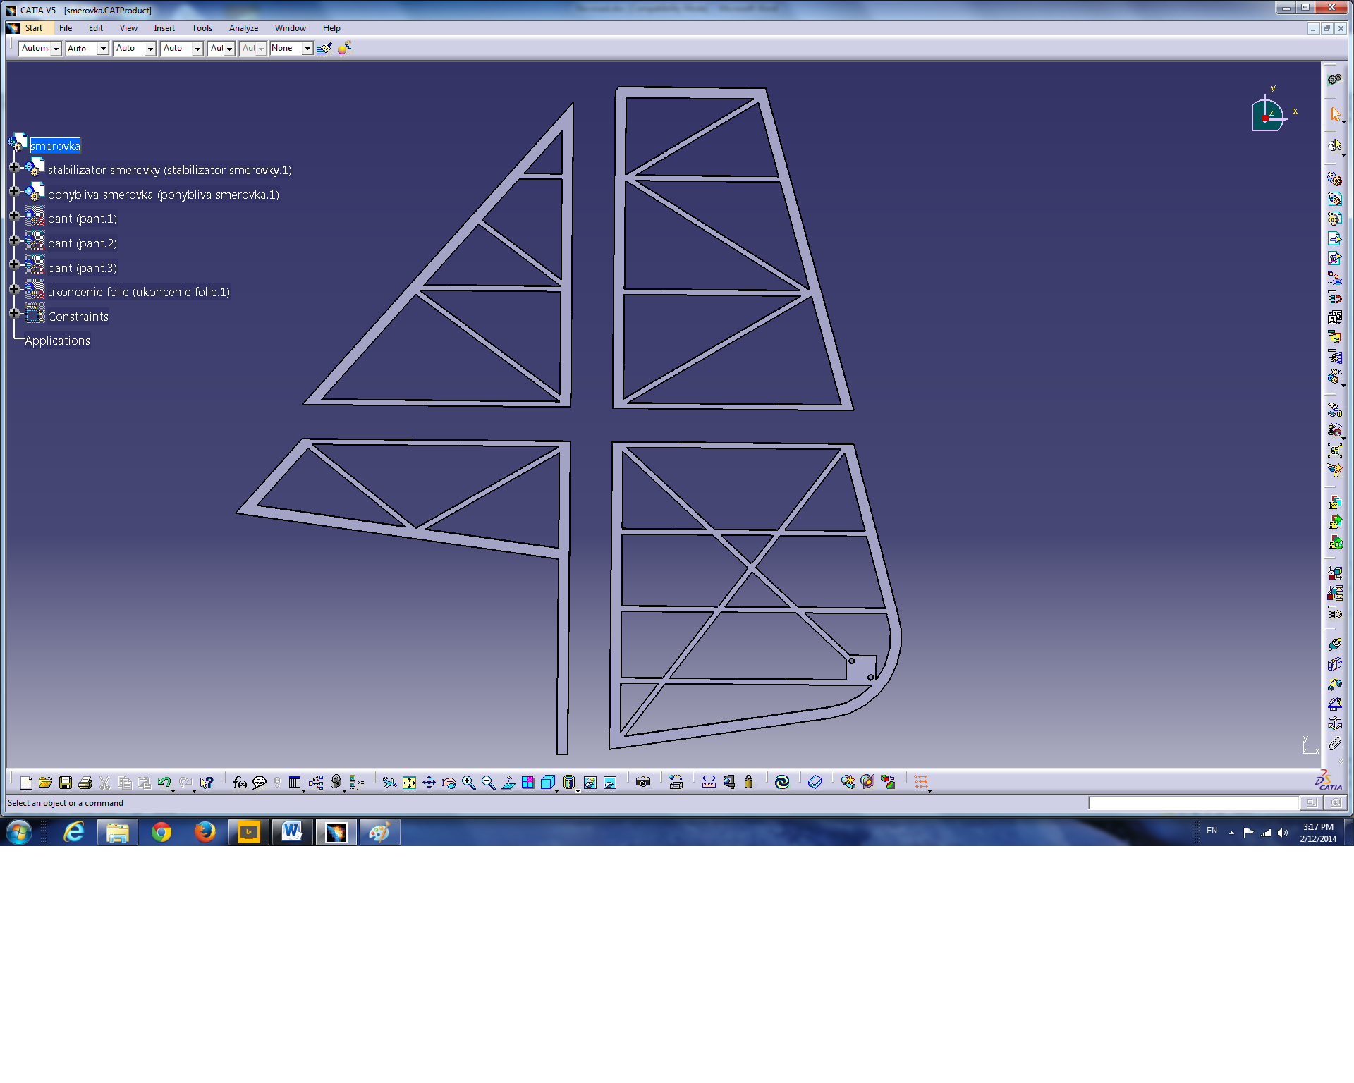Click the Measure Between icon

709,782
